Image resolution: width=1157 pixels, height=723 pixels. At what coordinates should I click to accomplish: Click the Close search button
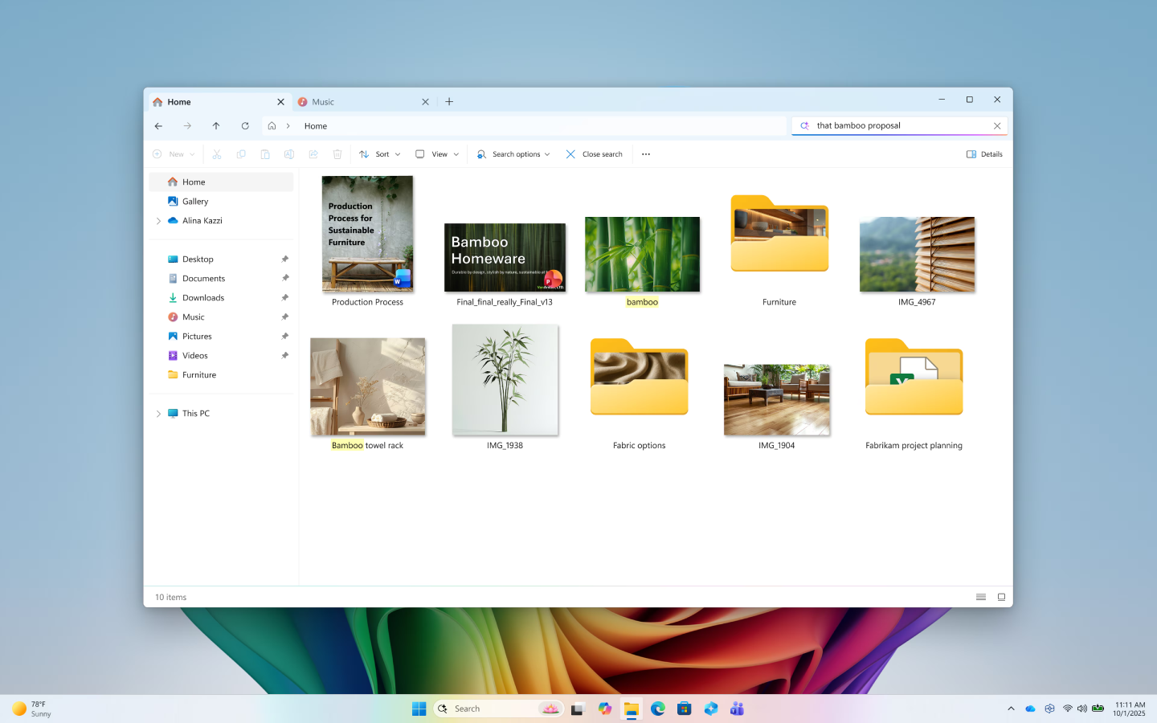[x=594, y=154]
